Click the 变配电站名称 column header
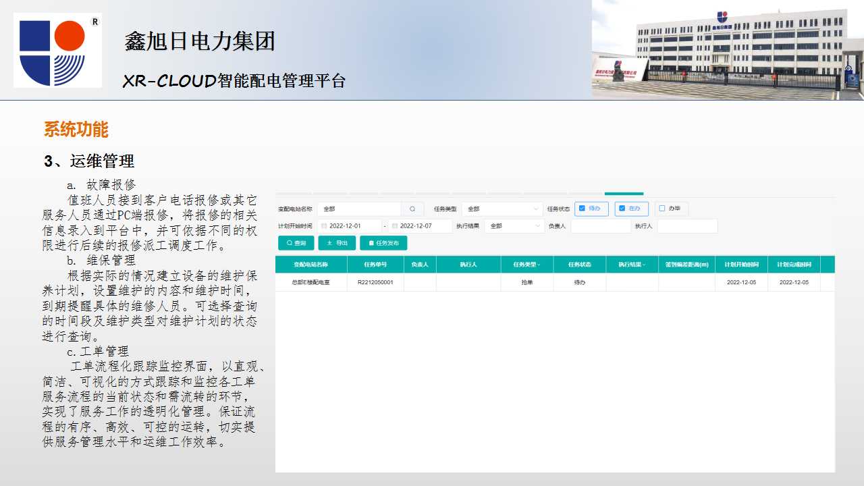This screenshot has height=486, width=864. [311, 265]
